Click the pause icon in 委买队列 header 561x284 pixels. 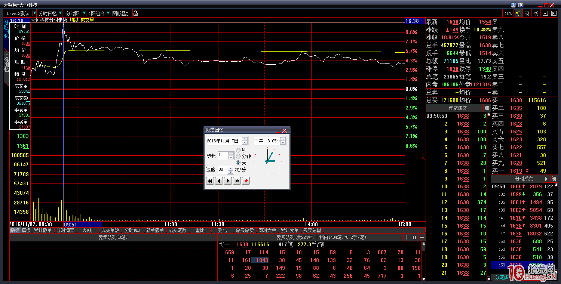(414, 237)
